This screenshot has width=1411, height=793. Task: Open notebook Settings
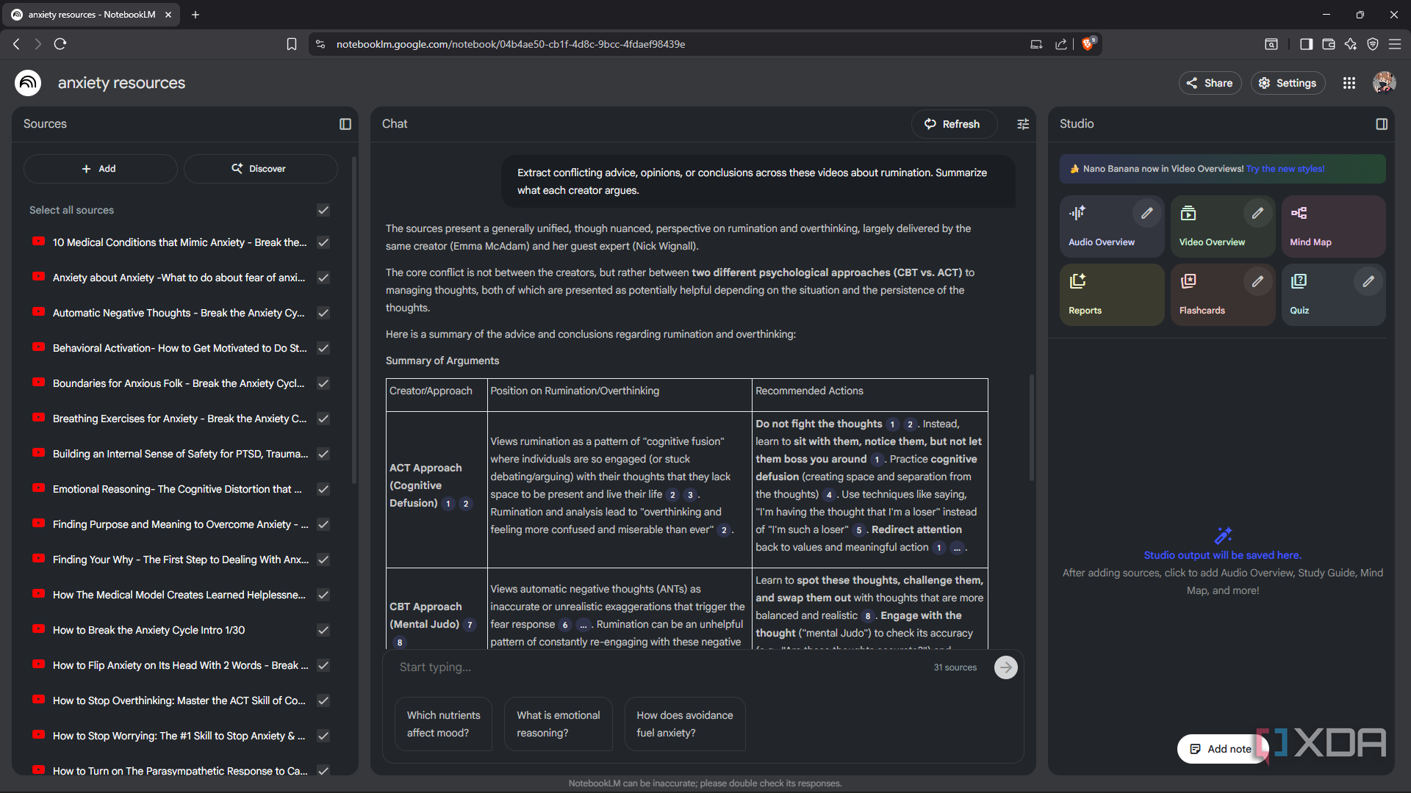pos(1288,83)
